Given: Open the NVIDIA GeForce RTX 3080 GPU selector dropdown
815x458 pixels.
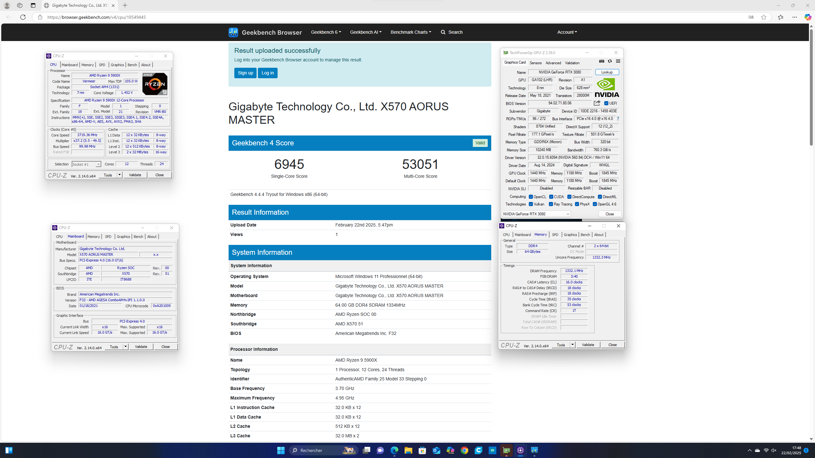Looking at the screenshot, I should (536, 214).
